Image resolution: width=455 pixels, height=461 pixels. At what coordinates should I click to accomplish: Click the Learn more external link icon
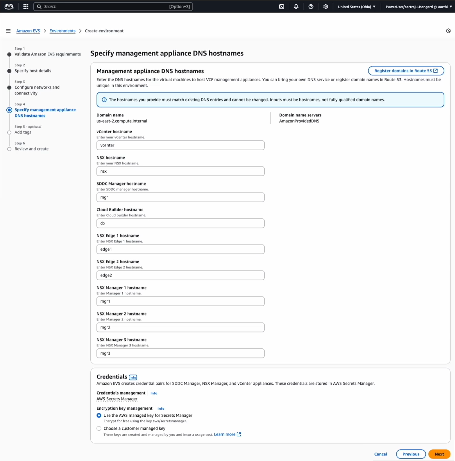pos(239,434)
